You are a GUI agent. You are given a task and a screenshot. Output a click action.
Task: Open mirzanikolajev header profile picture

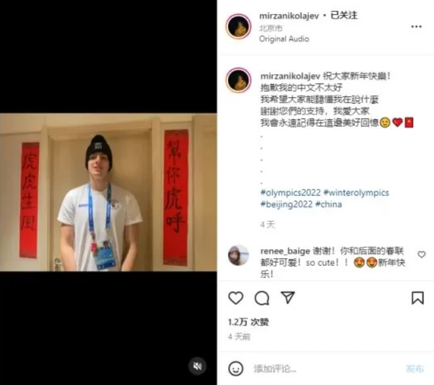point(238,27)
